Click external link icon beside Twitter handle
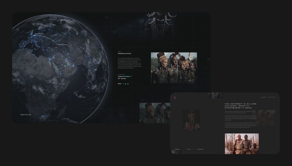The width and height of the screenshot is (292, 166). (131, 76)
